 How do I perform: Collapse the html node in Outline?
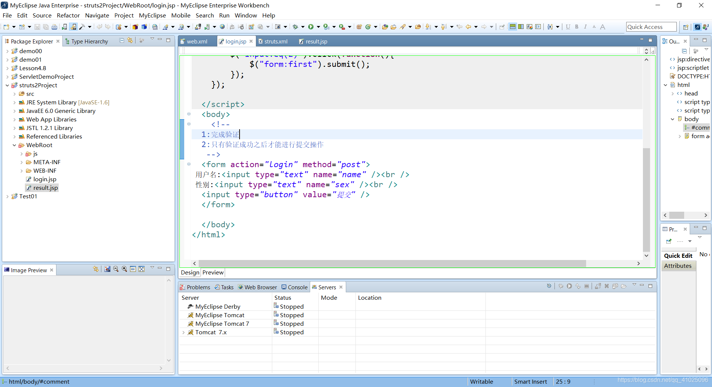666,85
